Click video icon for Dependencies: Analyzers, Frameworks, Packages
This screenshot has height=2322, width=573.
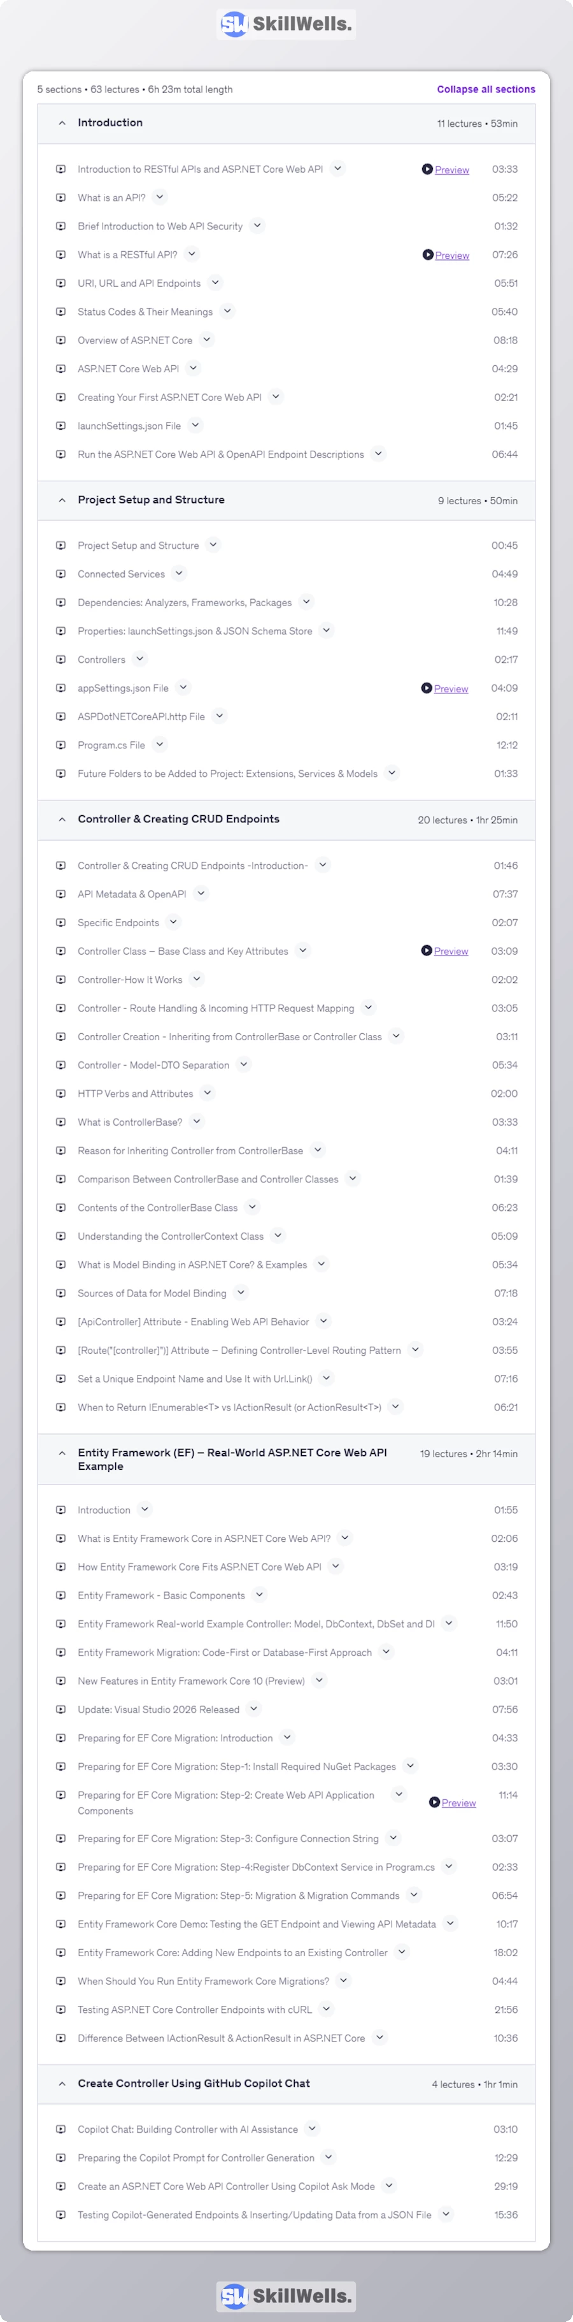click(x=60, y=602)
